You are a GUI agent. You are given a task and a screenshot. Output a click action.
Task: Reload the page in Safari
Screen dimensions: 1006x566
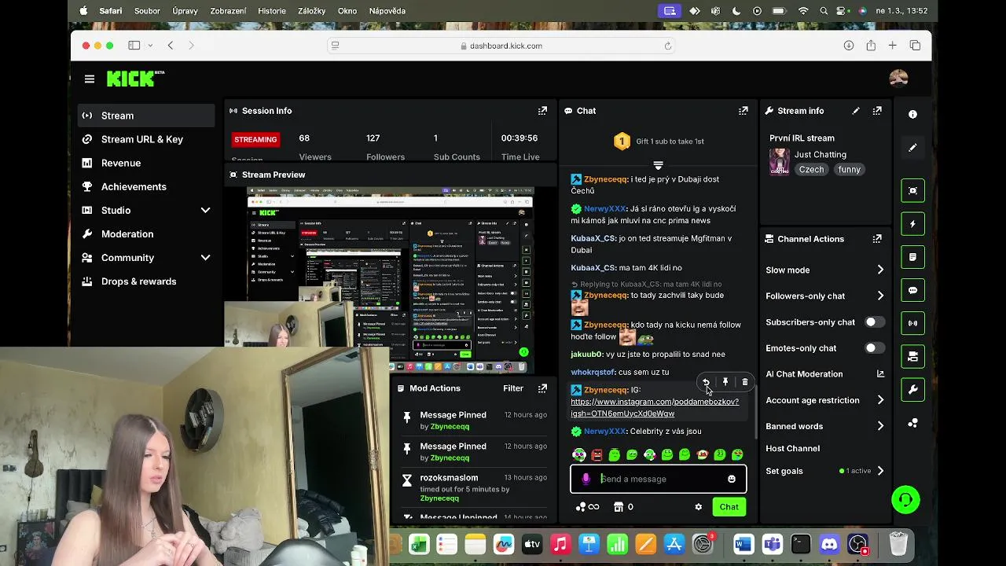667,46
